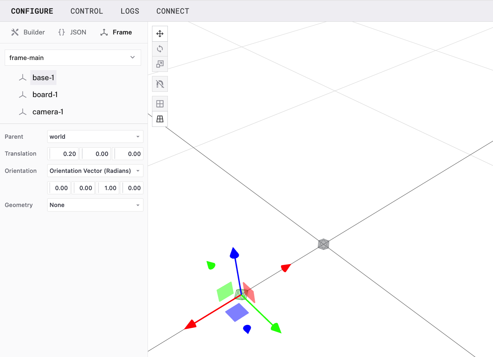The width and height of the screenshot is (493, 357).
Task: Click the frame icon beside camera-1
Action: (x=23, y=112)
